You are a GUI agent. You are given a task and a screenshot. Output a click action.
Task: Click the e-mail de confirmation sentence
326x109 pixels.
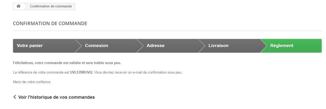pyautogui.click(x=138, y=72)
